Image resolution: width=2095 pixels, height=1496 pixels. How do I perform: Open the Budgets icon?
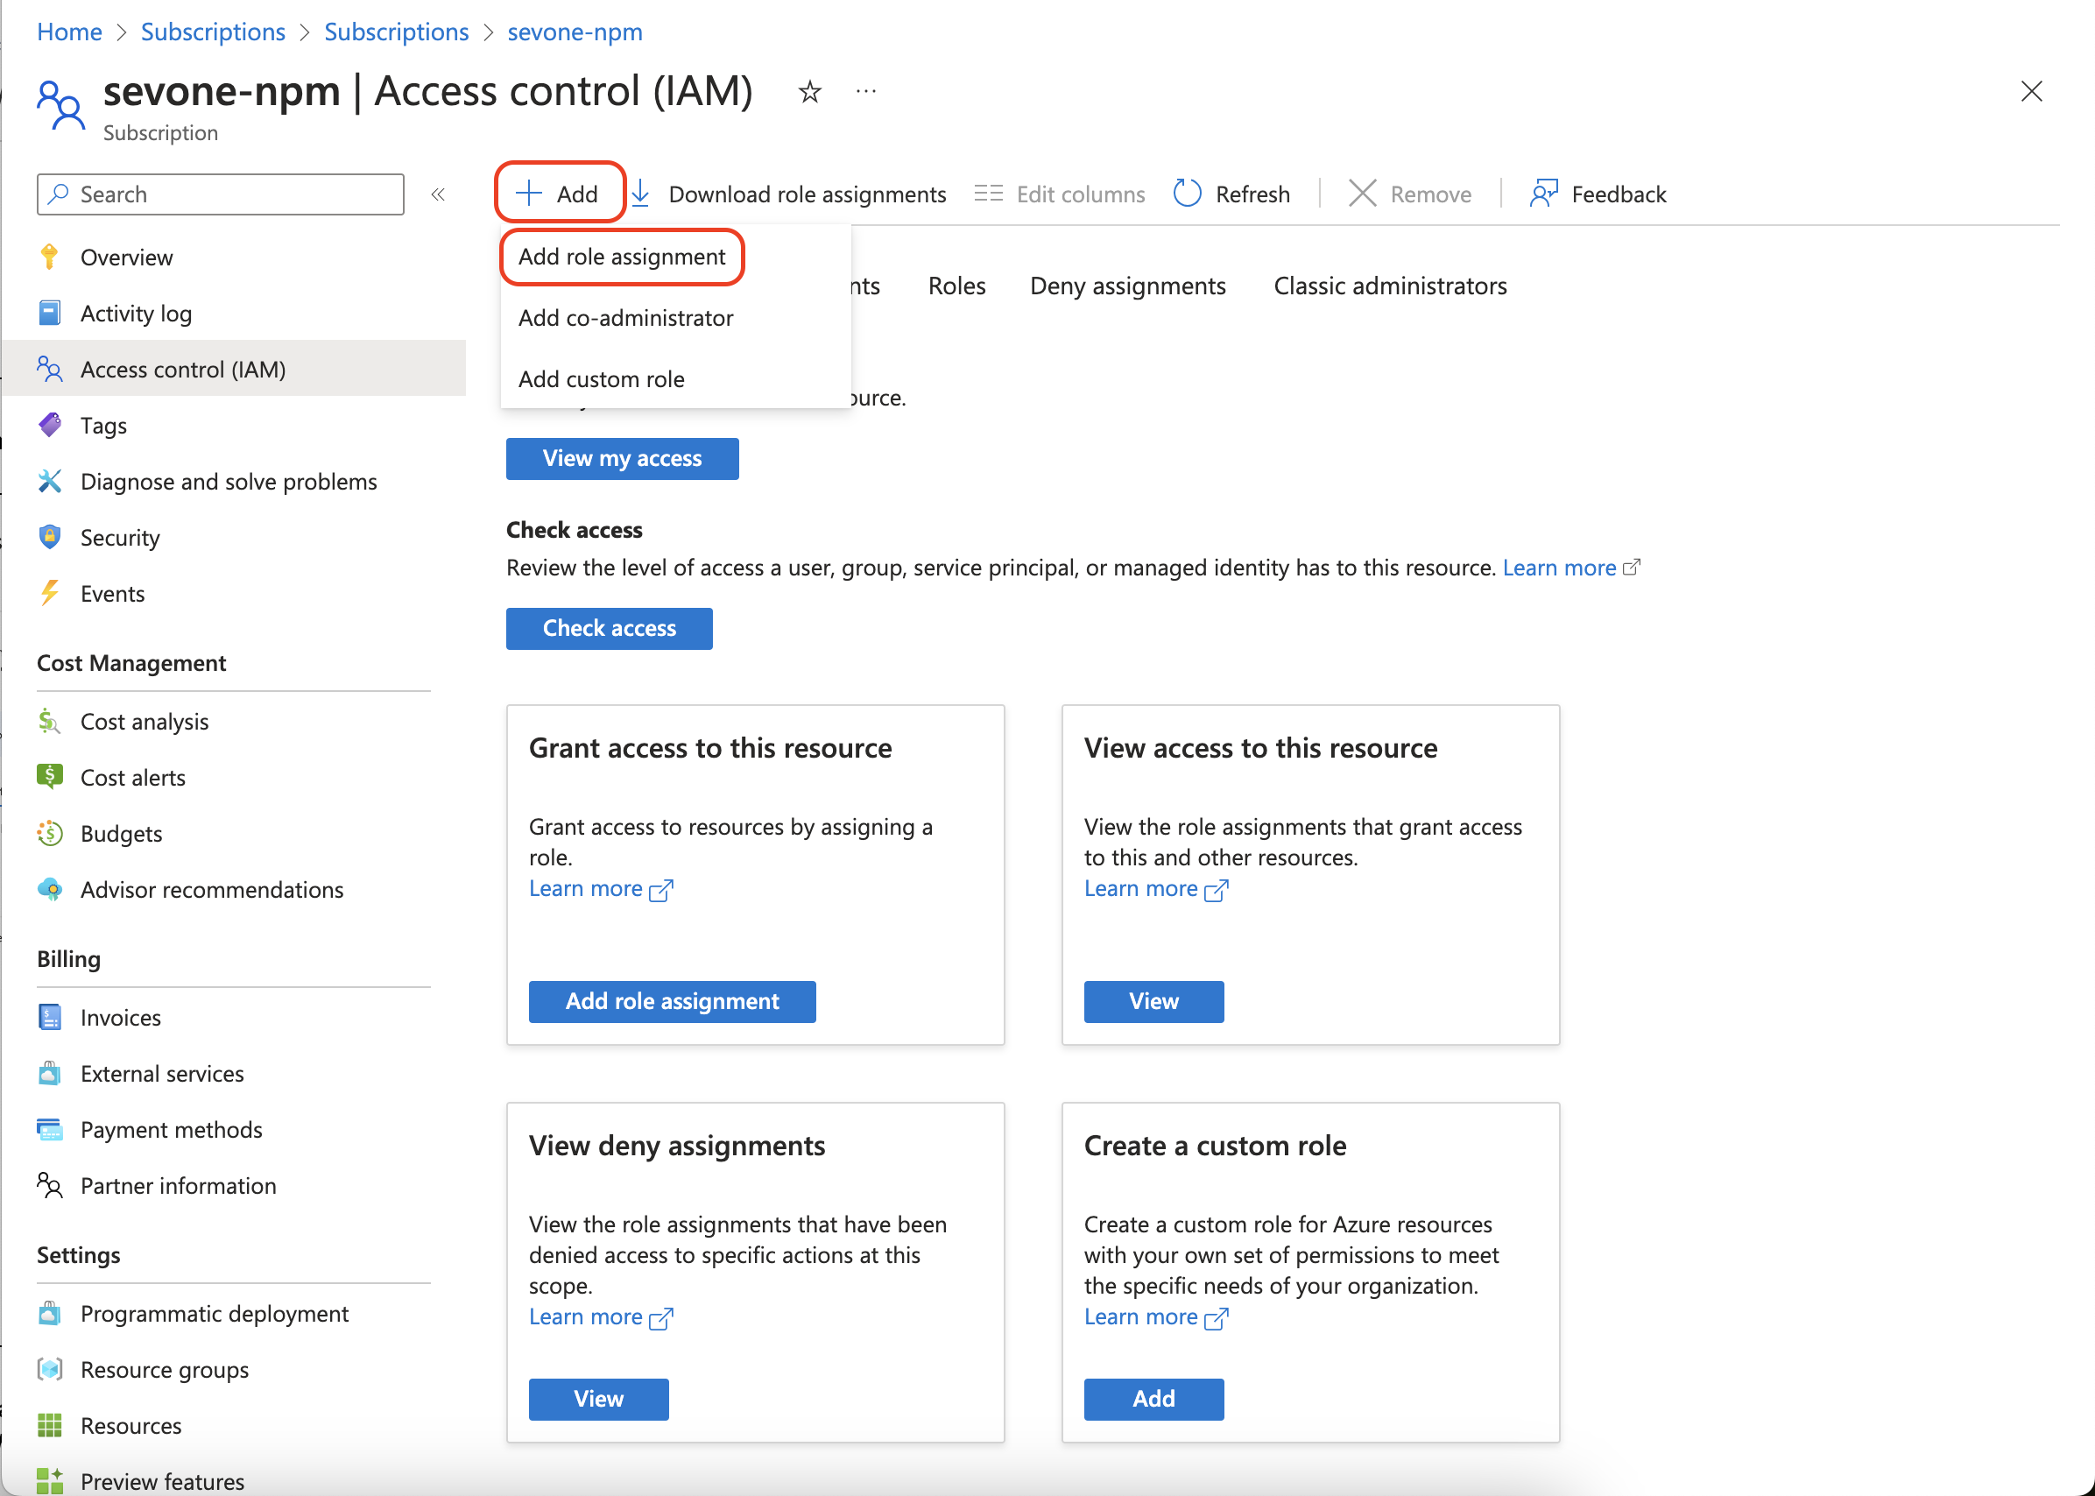pyautogui.click(x=50, y=833)
